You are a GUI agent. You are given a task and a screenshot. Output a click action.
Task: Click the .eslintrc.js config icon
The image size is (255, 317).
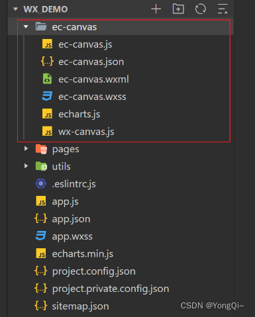(x=41, y=183)
